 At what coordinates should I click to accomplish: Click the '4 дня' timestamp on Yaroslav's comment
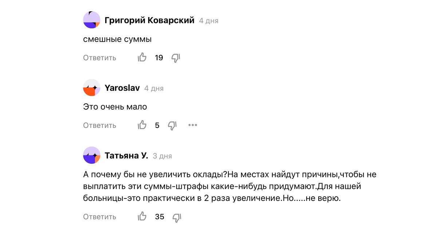tap(154, 88)
